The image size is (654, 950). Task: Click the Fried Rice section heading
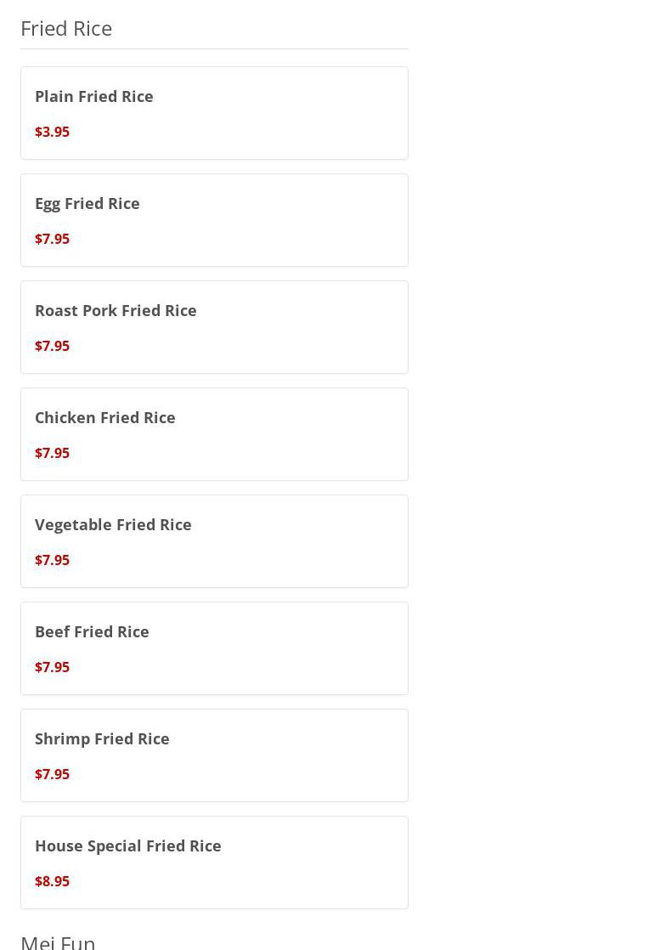66,28
